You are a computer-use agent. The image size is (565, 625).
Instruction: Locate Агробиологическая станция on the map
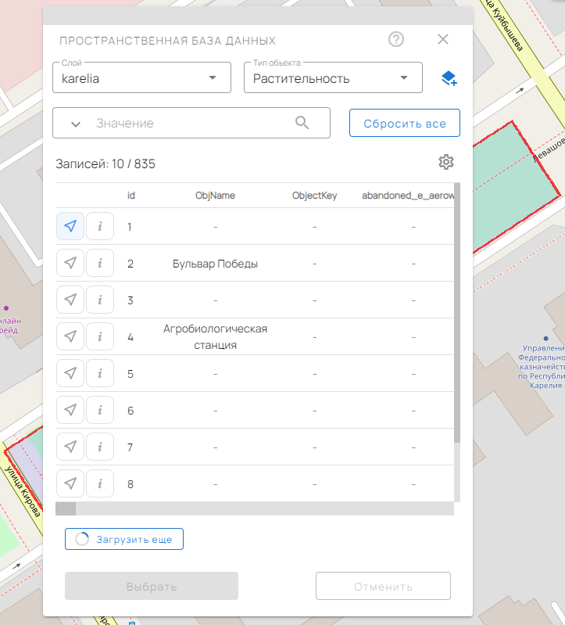(x=70, y=336)
